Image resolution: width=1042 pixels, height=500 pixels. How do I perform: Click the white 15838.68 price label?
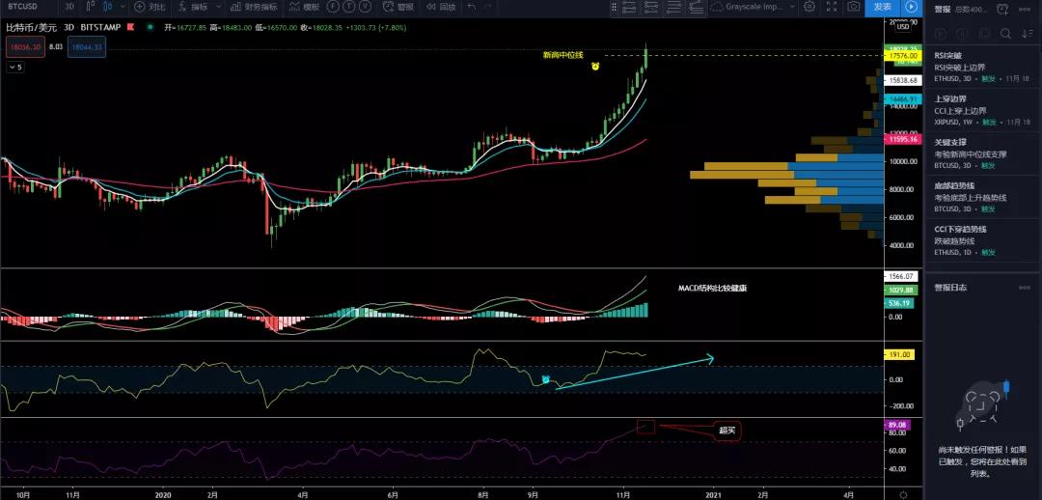click(x=902, y=80)
